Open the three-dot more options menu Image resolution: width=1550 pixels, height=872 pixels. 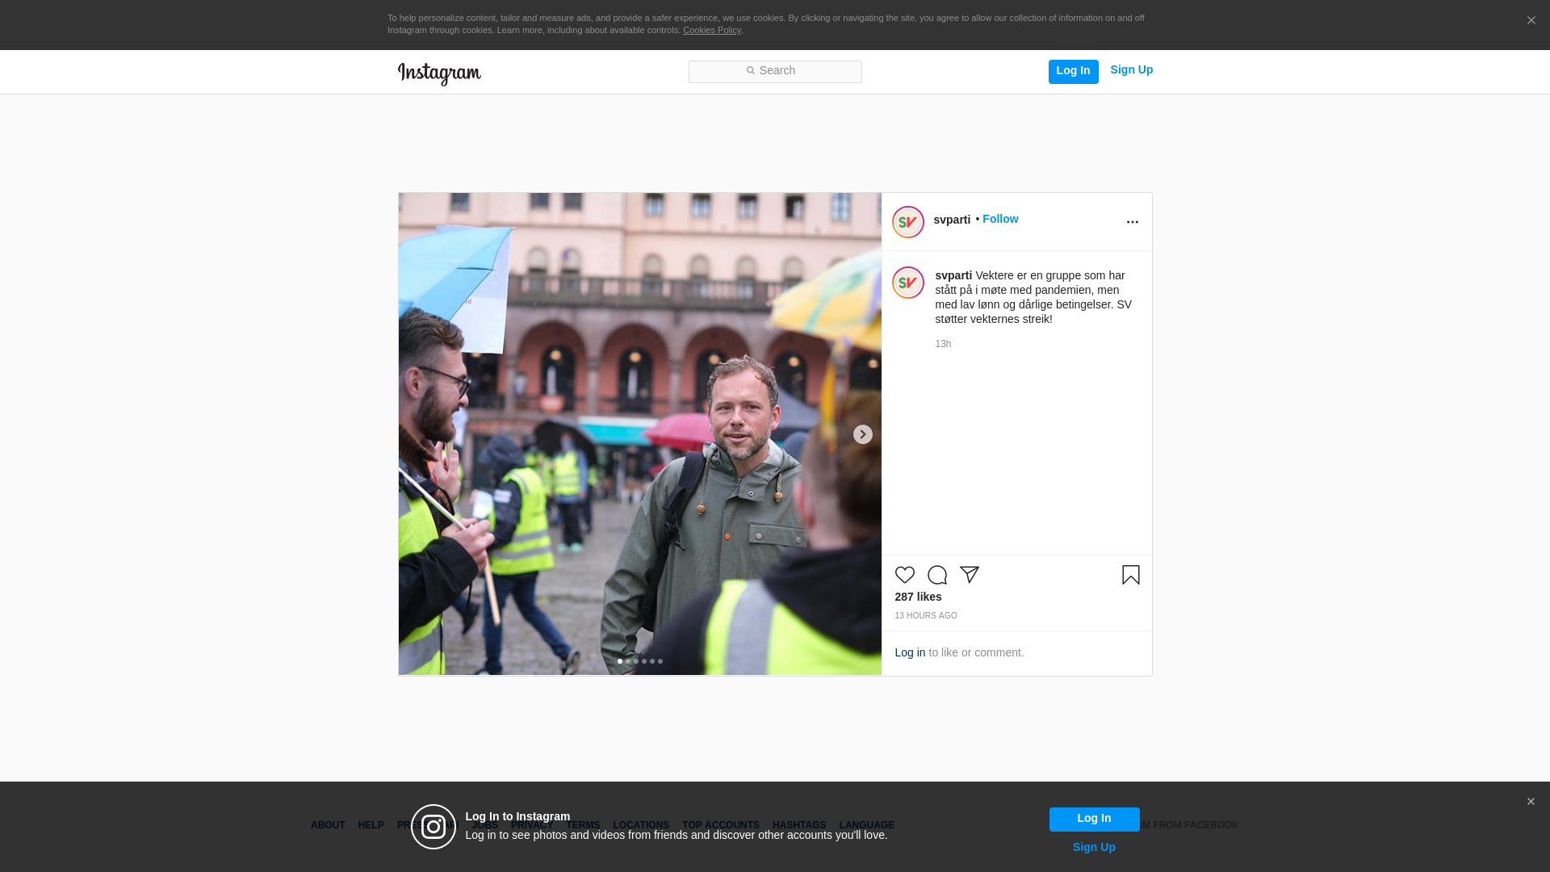[x=1132, y=222]
